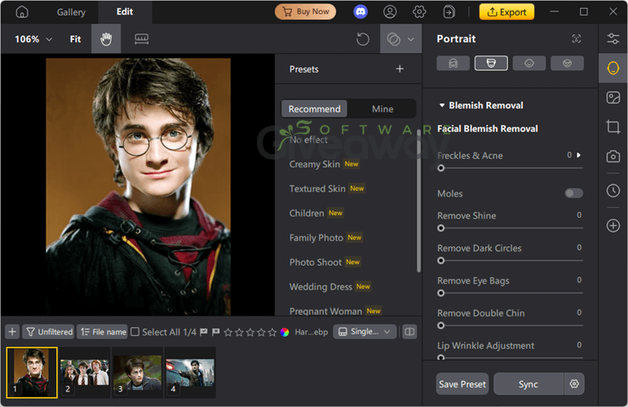
Task: Click the Sync button
Action: 528,384
